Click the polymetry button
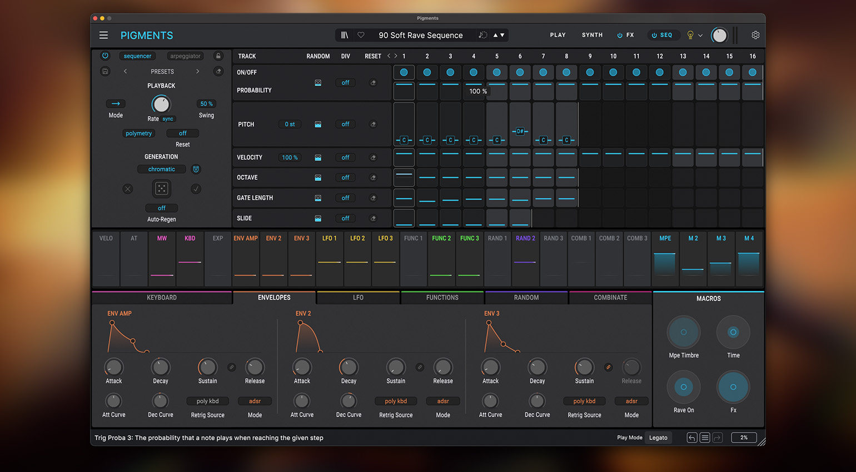 (x=138, y=133)
